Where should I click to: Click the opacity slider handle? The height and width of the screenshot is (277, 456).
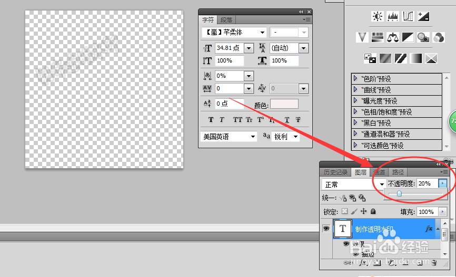coord(399,193)
